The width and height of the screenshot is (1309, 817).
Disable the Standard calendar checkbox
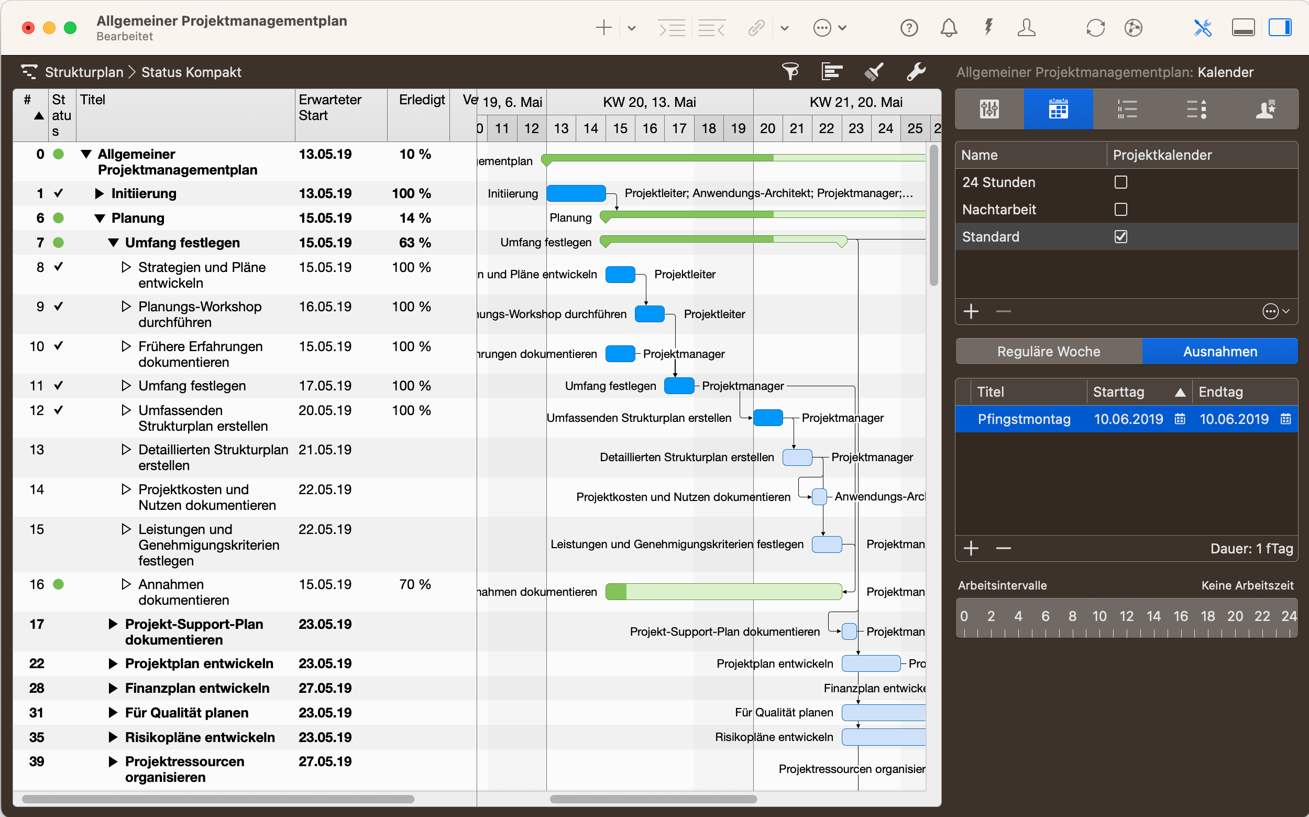1121,236
